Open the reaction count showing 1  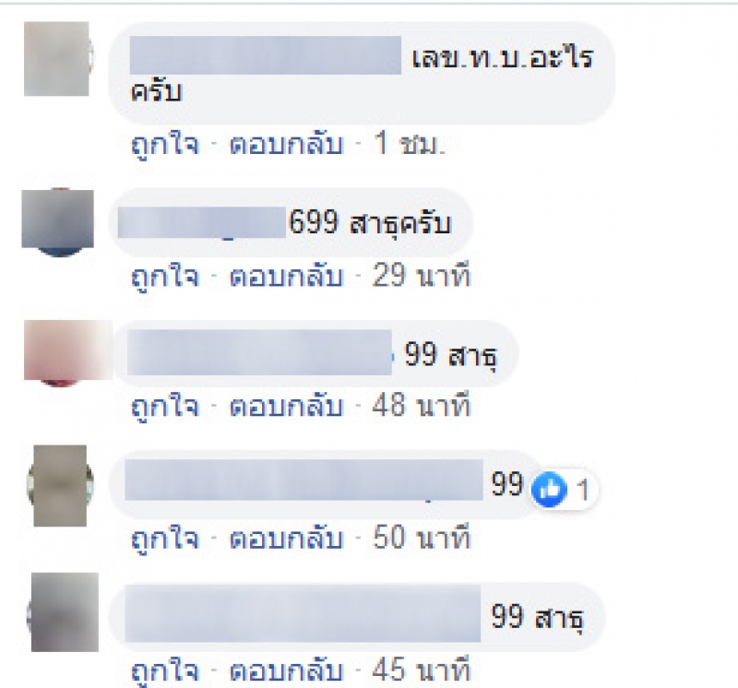[x=583, y=490]
